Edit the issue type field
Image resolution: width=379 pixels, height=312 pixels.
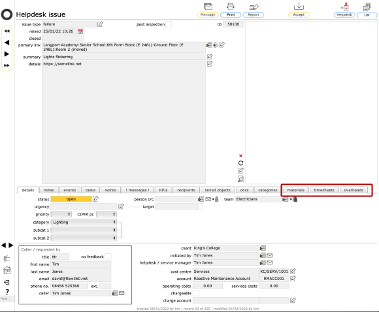coord(100,24)
